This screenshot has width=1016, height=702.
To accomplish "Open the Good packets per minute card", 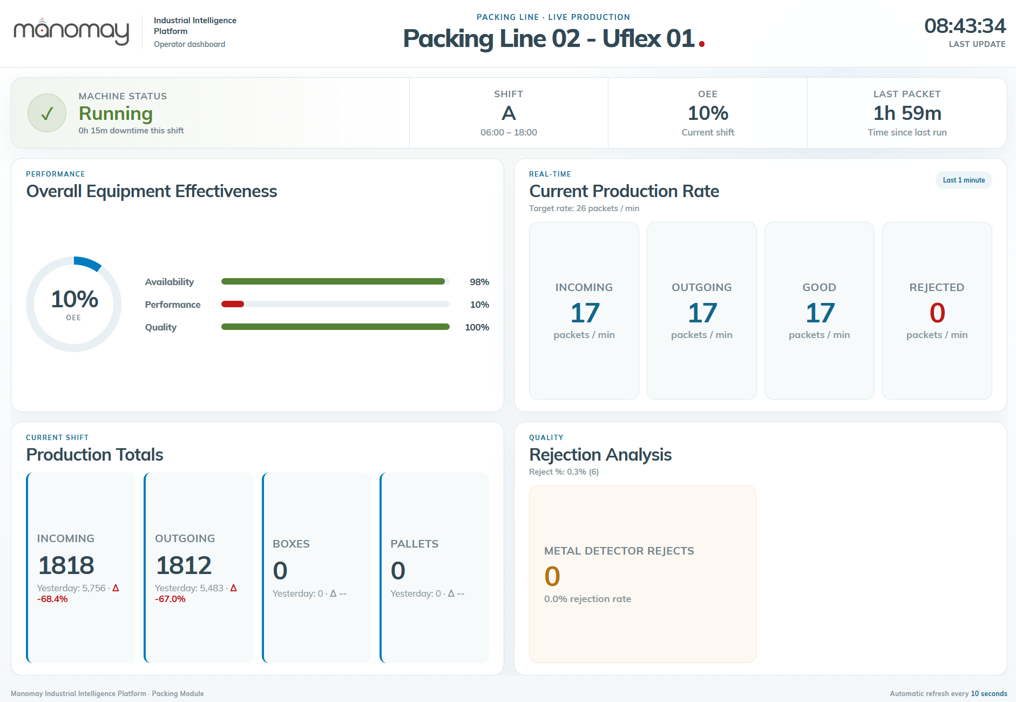I will point(819,310).
